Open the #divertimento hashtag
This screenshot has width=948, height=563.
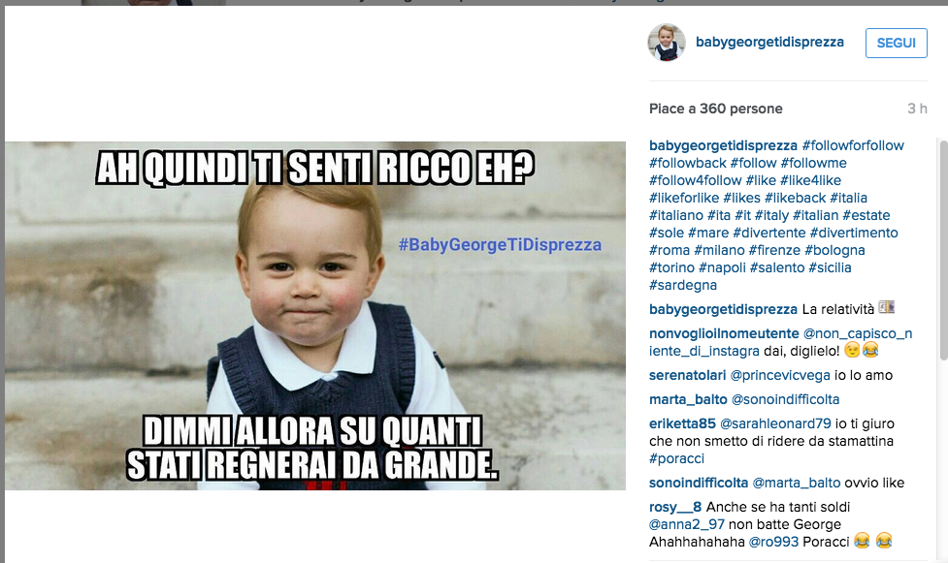coord(854,234)
